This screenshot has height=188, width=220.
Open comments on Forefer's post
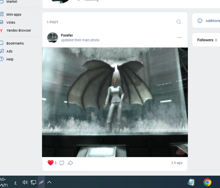[62, 163]
